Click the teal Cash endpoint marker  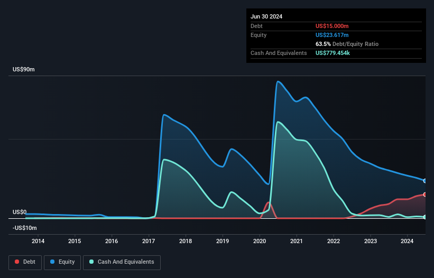425,217
